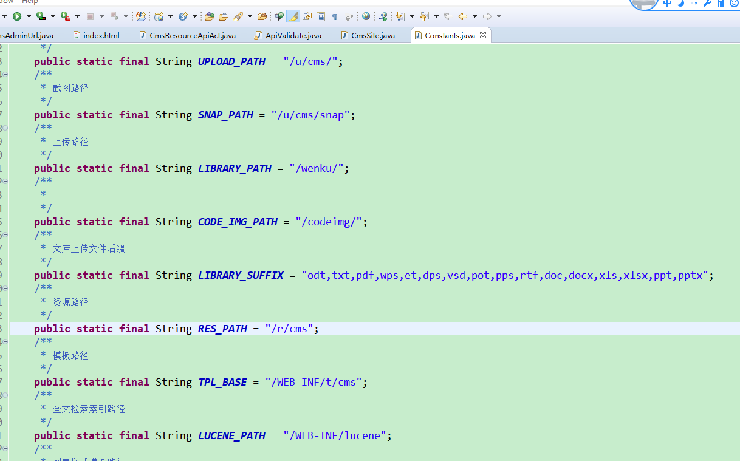
Task: Click the Search flashlight icon
Action: pyautogui.click(x=238, y=16)
